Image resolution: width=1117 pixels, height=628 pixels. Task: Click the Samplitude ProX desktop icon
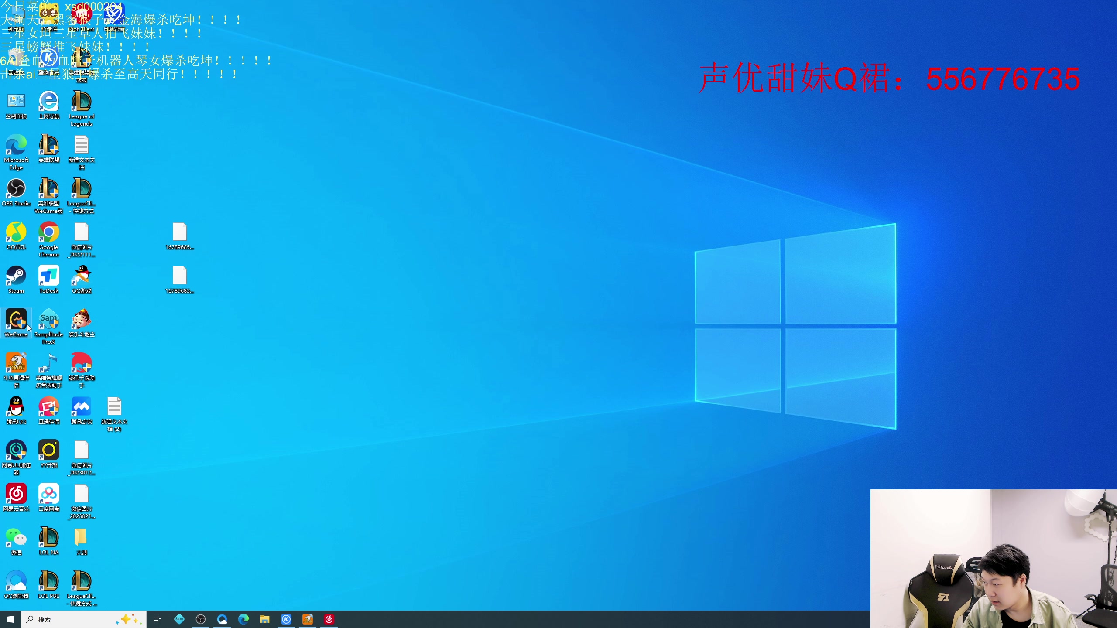click(49, 320)
